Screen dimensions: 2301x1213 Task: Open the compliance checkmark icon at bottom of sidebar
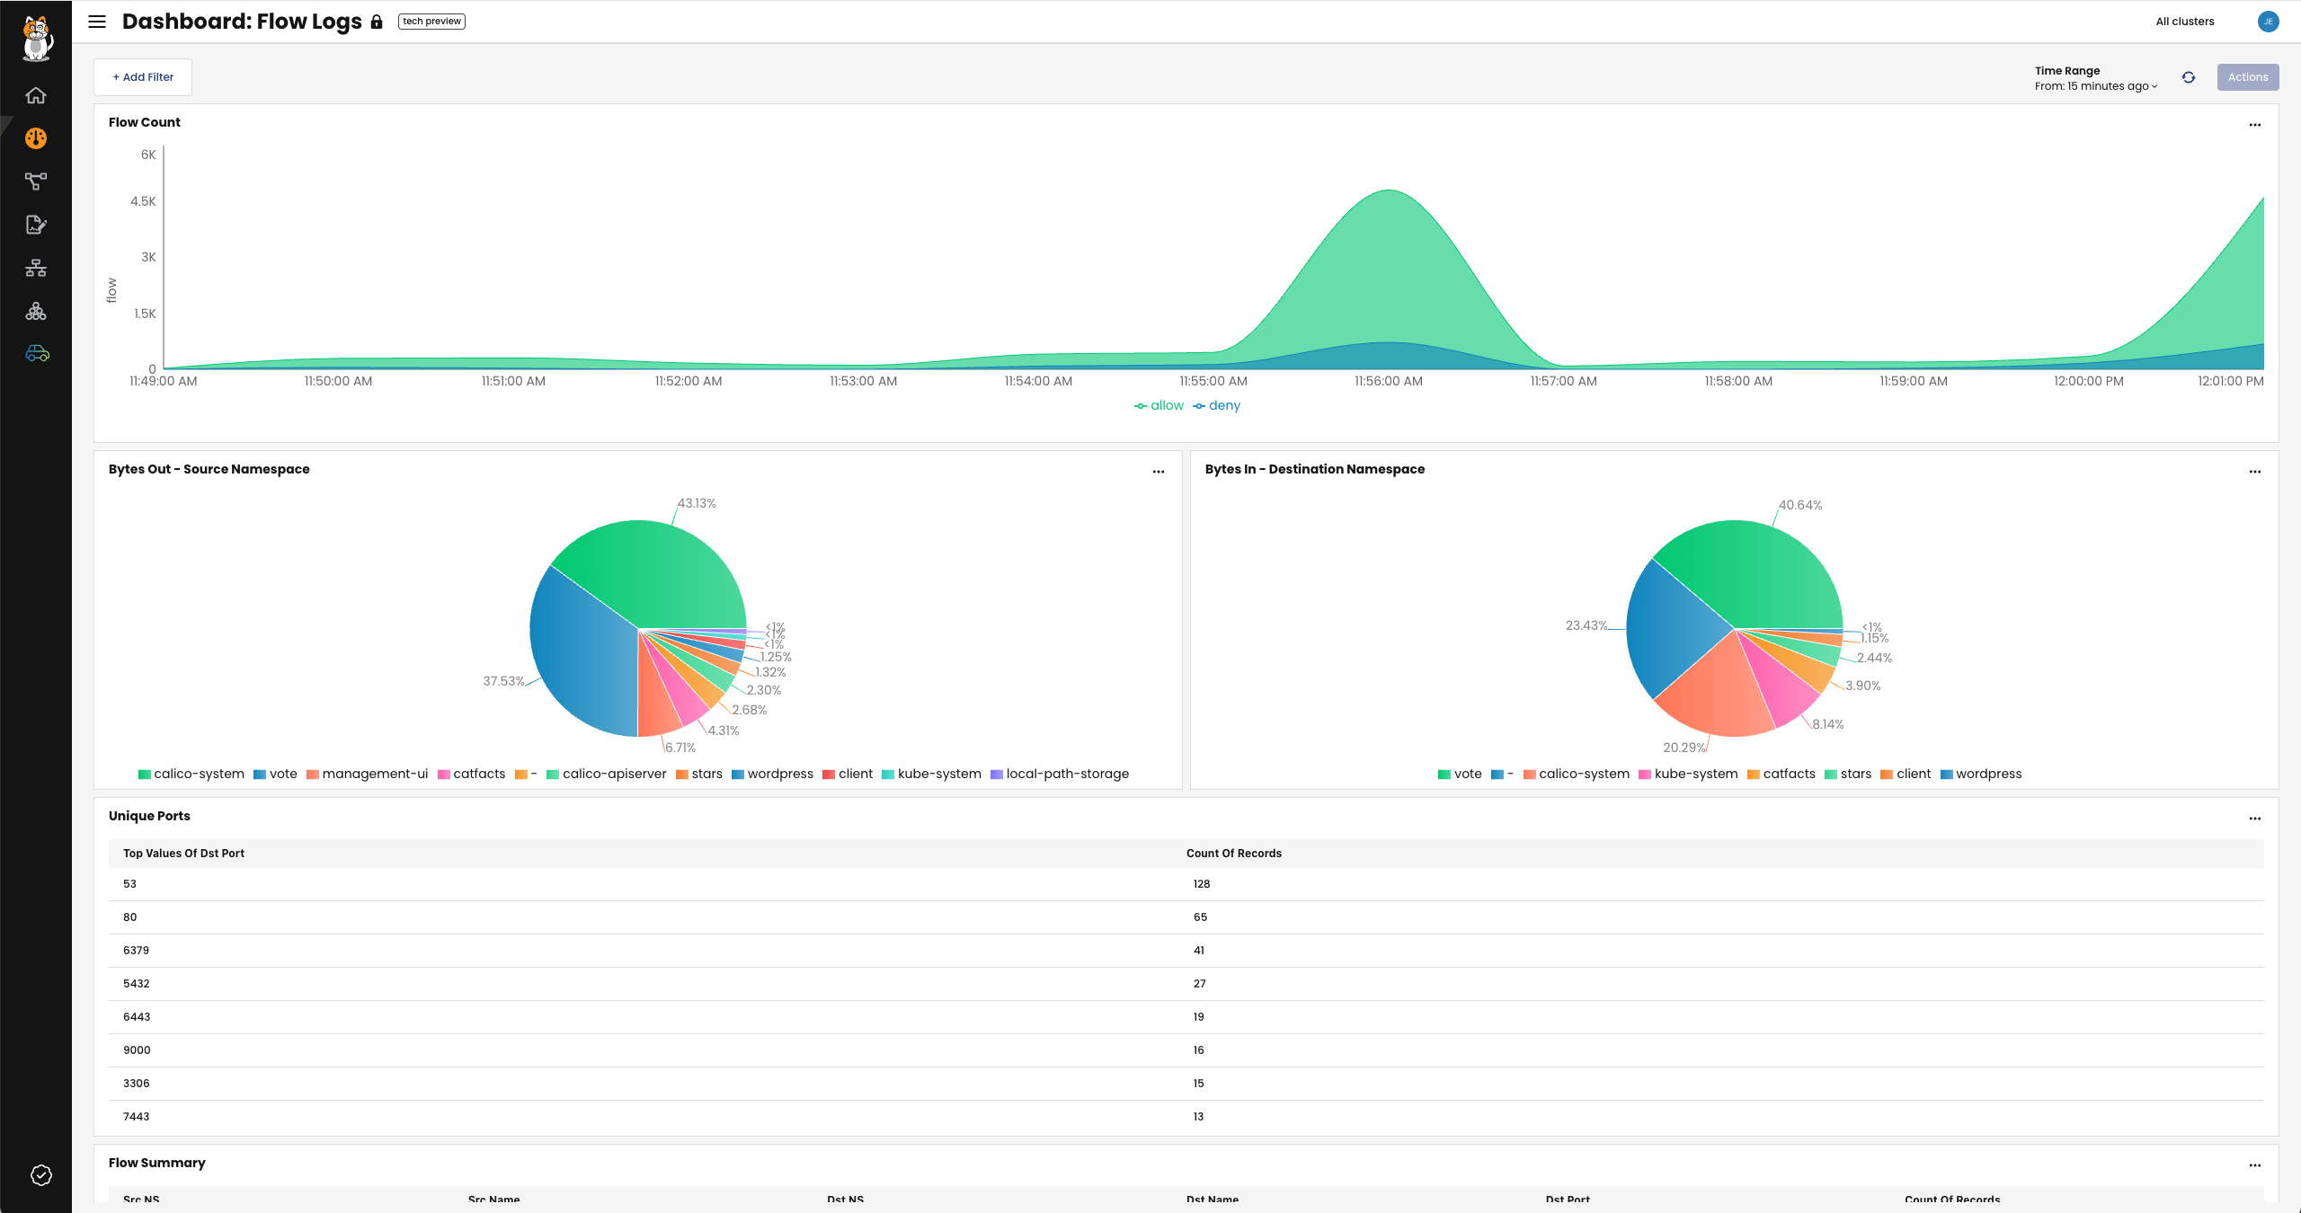(x=41, y=1175)
